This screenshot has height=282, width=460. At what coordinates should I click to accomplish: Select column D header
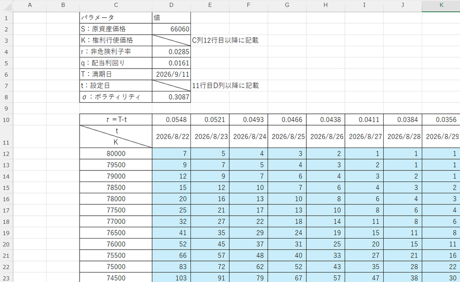pos(171,5)
